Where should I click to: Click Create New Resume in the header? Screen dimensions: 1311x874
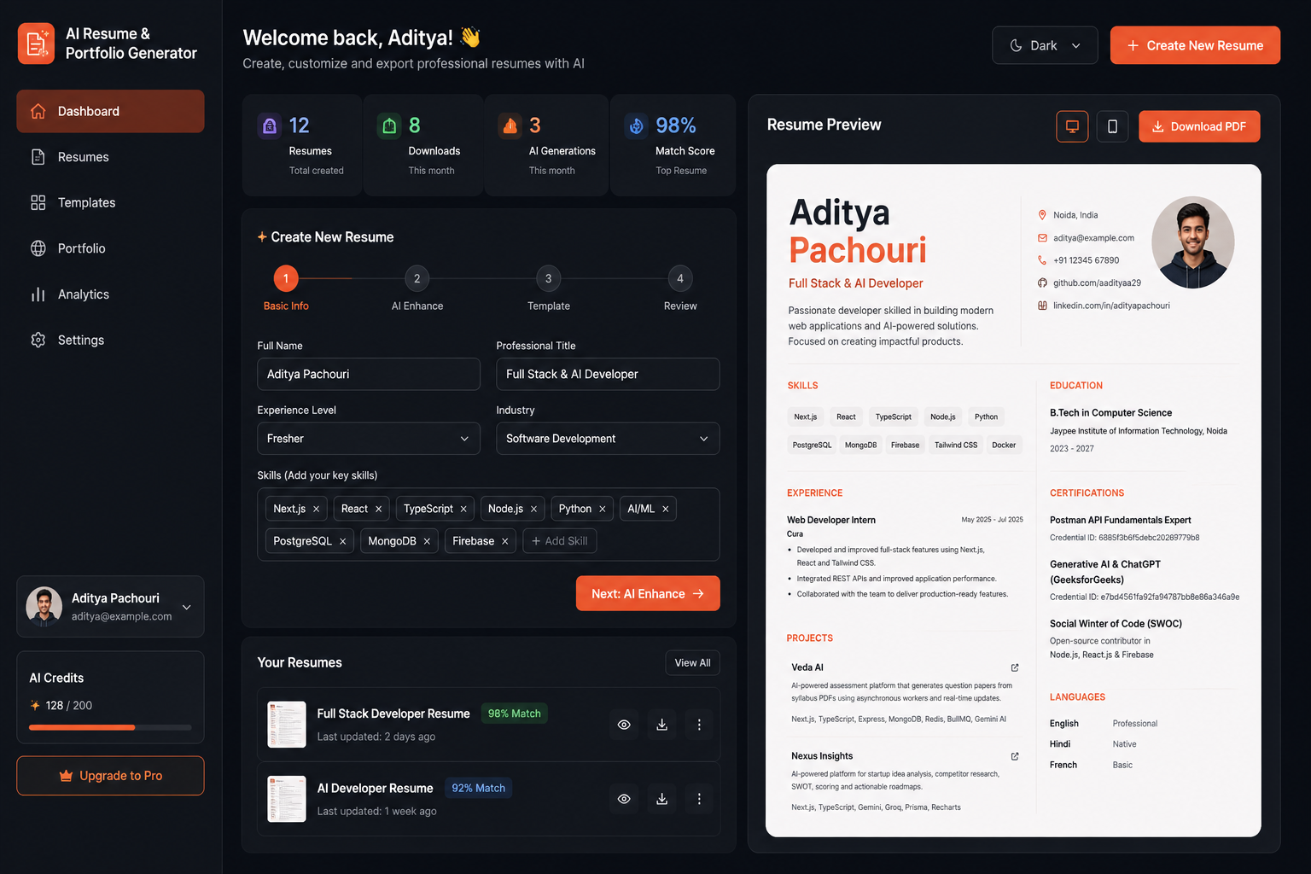pyautogui.click(x=1195, y=45)
